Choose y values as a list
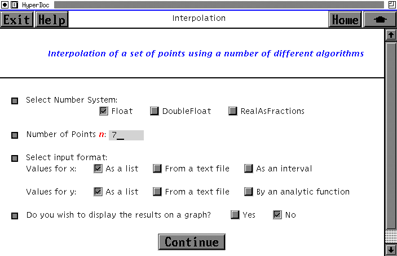 (98, 192)
